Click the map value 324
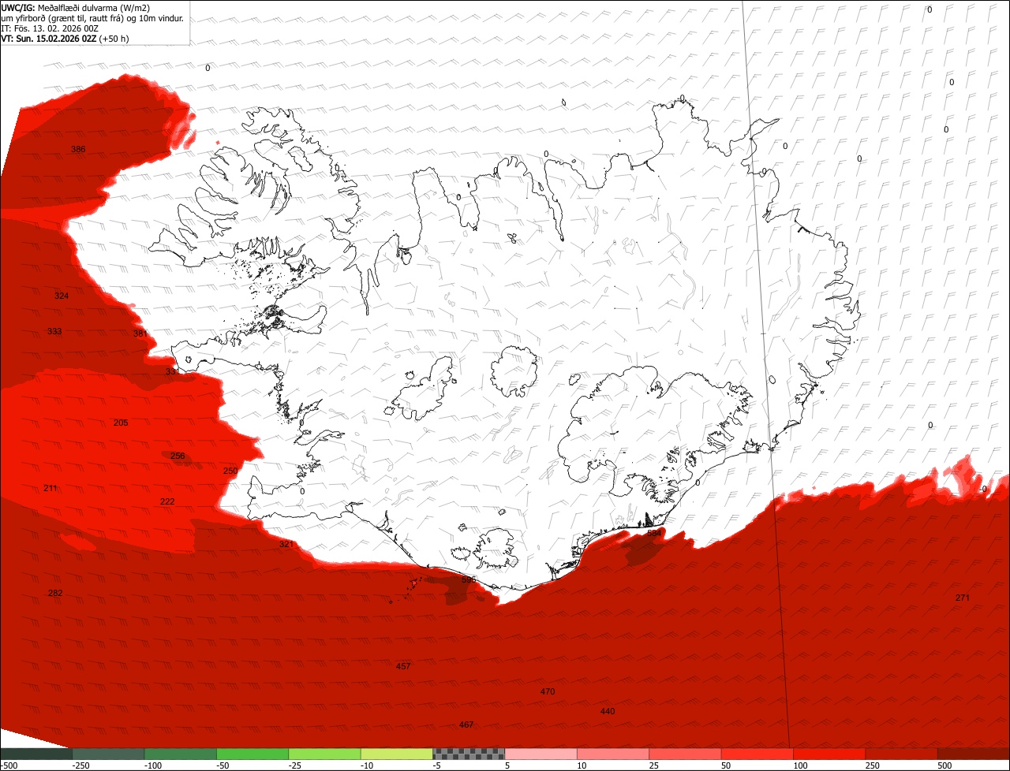1010x771 pixels. [x=62, y=296]
